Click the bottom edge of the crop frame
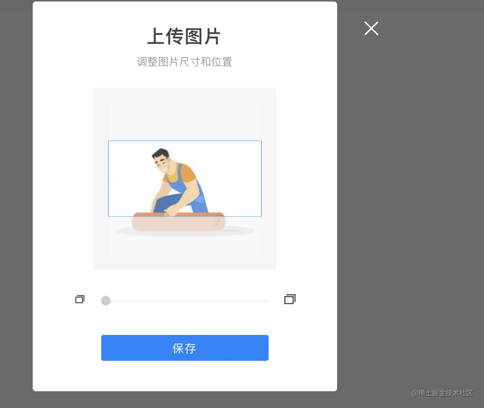Screen dimensions: 484x408 click(185, 216)
